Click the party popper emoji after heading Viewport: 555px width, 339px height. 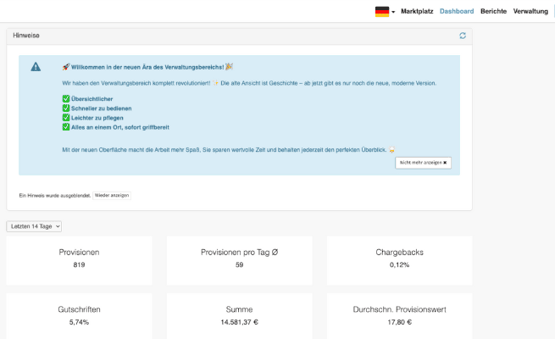pyautogui.click(x=229, y=67)
